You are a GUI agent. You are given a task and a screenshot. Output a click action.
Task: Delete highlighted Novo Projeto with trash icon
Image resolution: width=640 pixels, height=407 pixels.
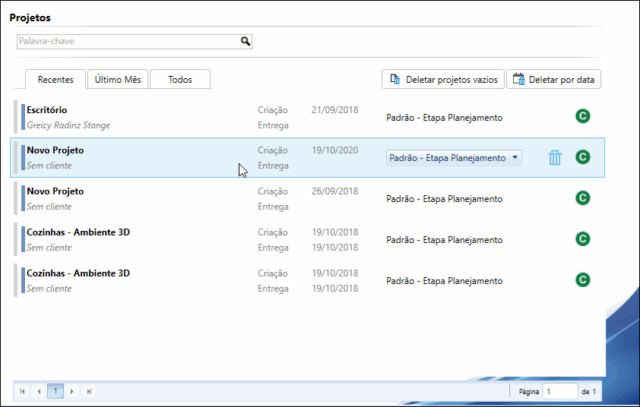point(555,157)
